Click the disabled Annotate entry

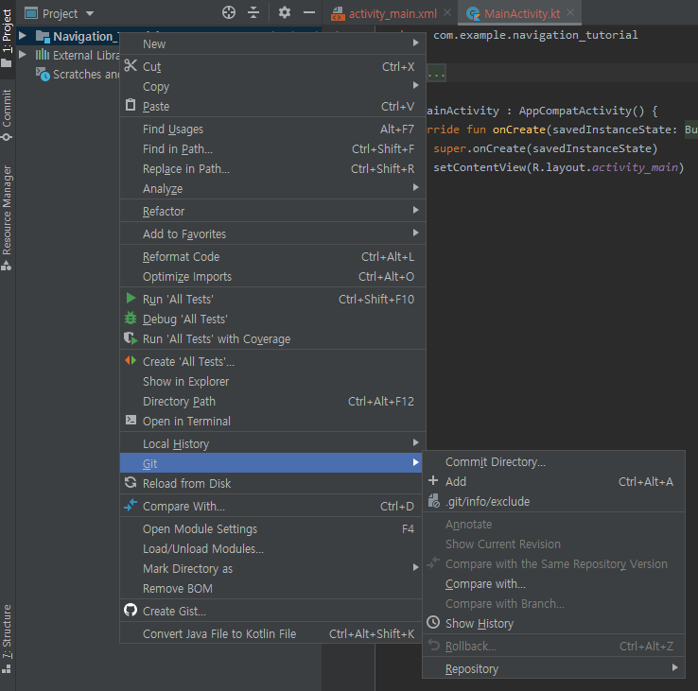[553, 524]
